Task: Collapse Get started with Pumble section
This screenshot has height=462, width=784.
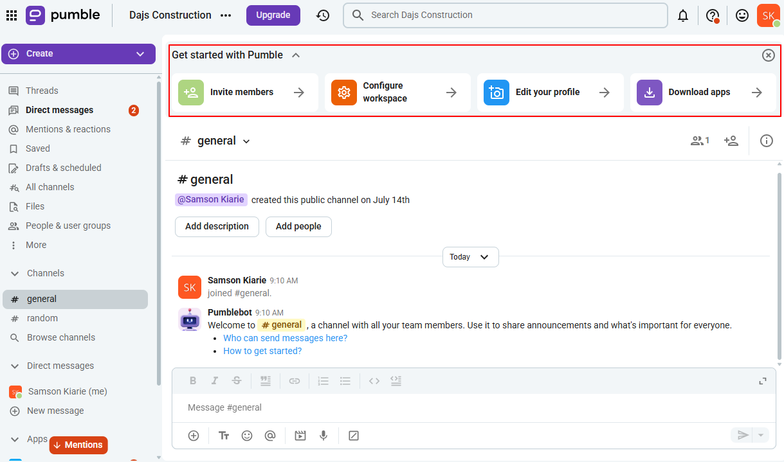Action: pos(296,55)
